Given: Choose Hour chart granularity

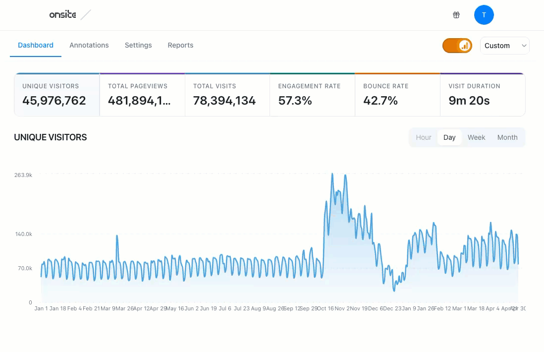Looking at the screenshot, I should [424, 137].
